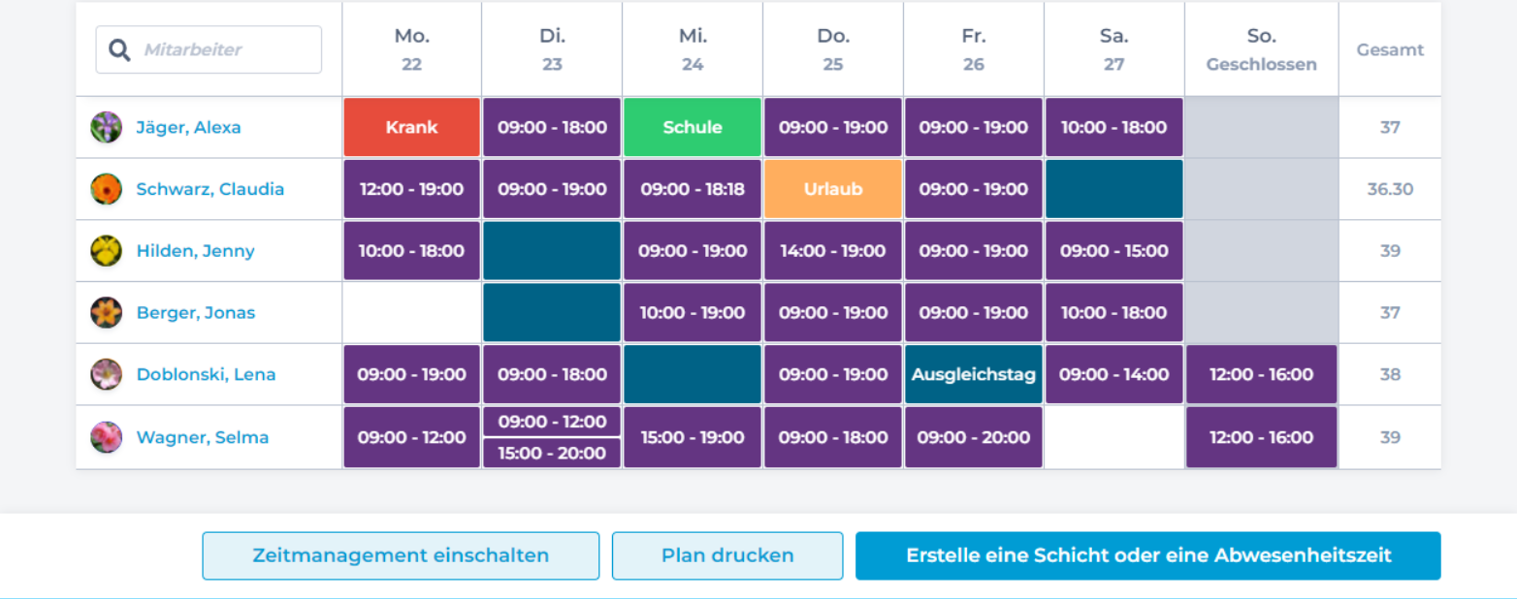
Task: Click the search magnifier icon
Action: click(x=119, y=49)
